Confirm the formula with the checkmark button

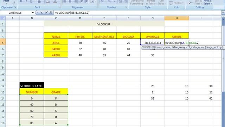coord(46,13)
